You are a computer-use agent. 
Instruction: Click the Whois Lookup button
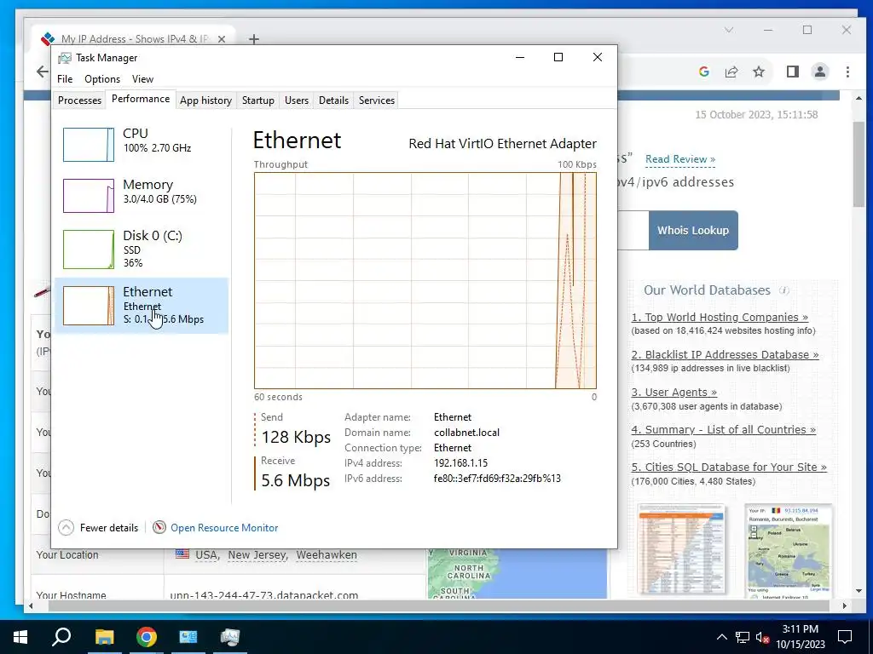click(693, 230)
